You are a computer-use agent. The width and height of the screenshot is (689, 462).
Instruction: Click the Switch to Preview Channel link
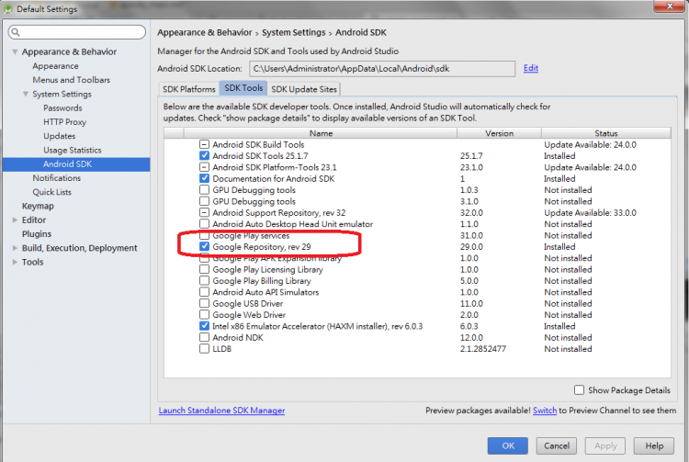pos(544,411)
